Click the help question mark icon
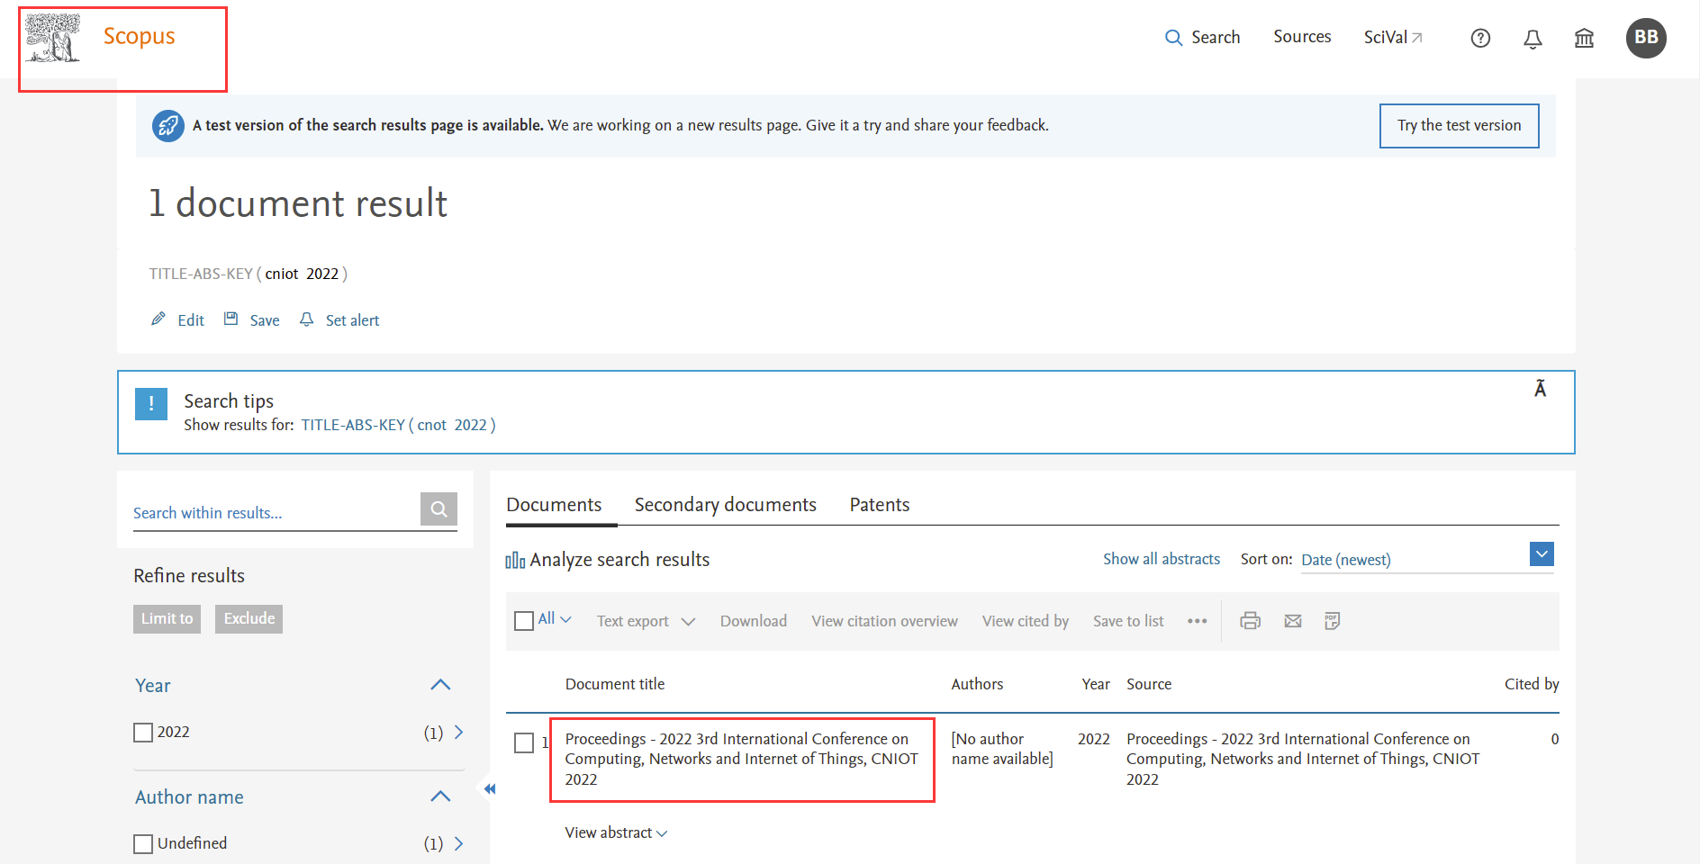Viewport: 1700px width, 864px height. point(1480,38)
